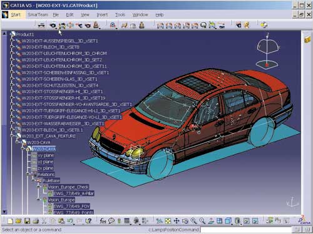The height and width of the screenshot is (234, 313).
Task: Open the View menu
Action: tap(85, 15)
